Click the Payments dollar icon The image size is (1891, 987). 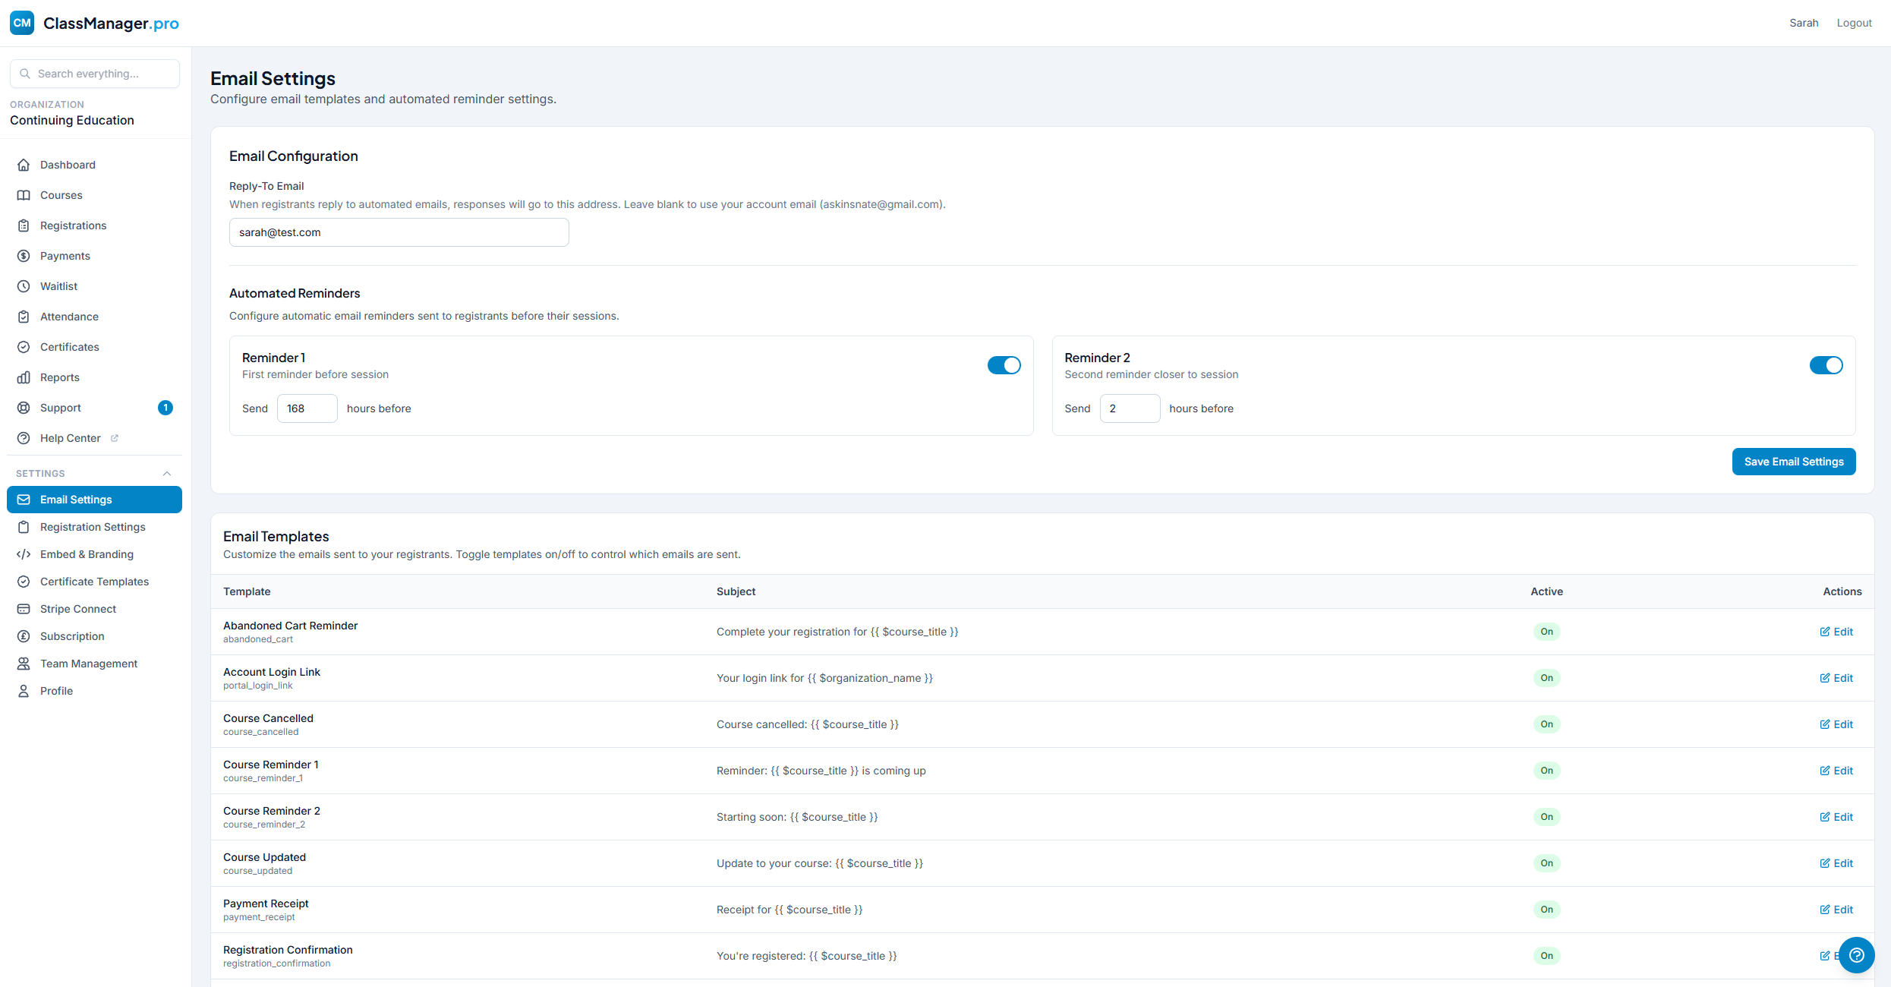click(x=24, y=256)
